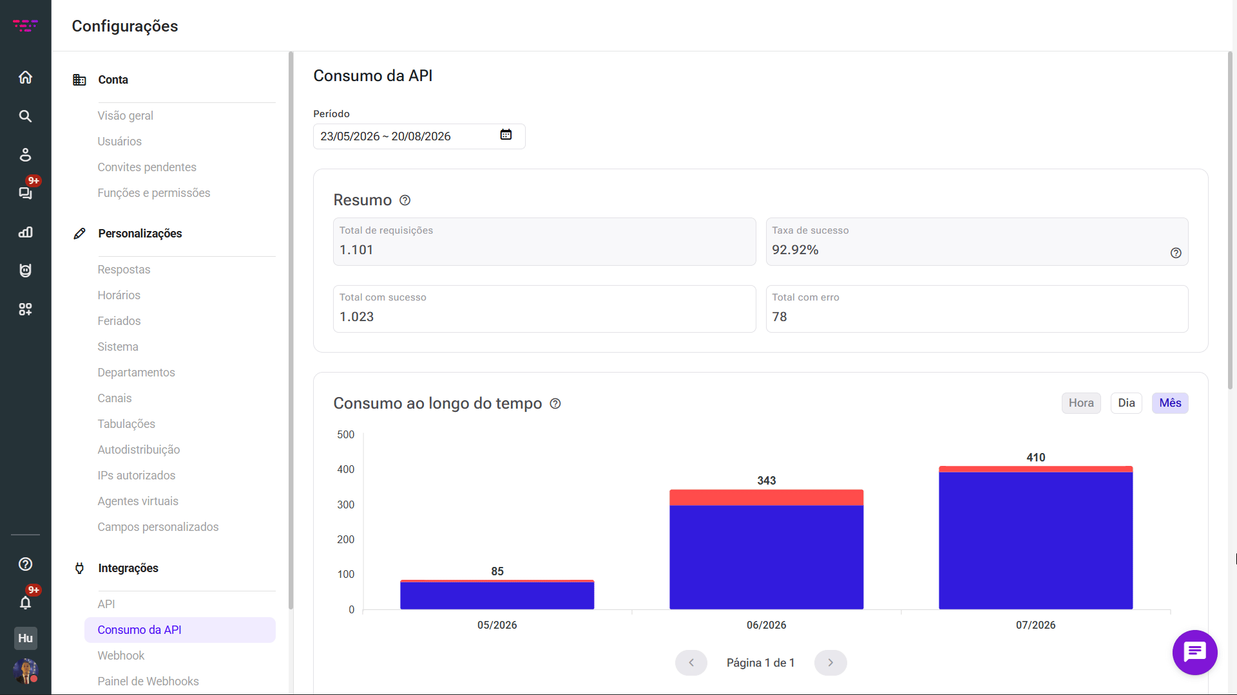Image resolution: width=1237 pixels, height=695 pixels.
Task: Switch chart view to Dia
Action: point(1126,403)
